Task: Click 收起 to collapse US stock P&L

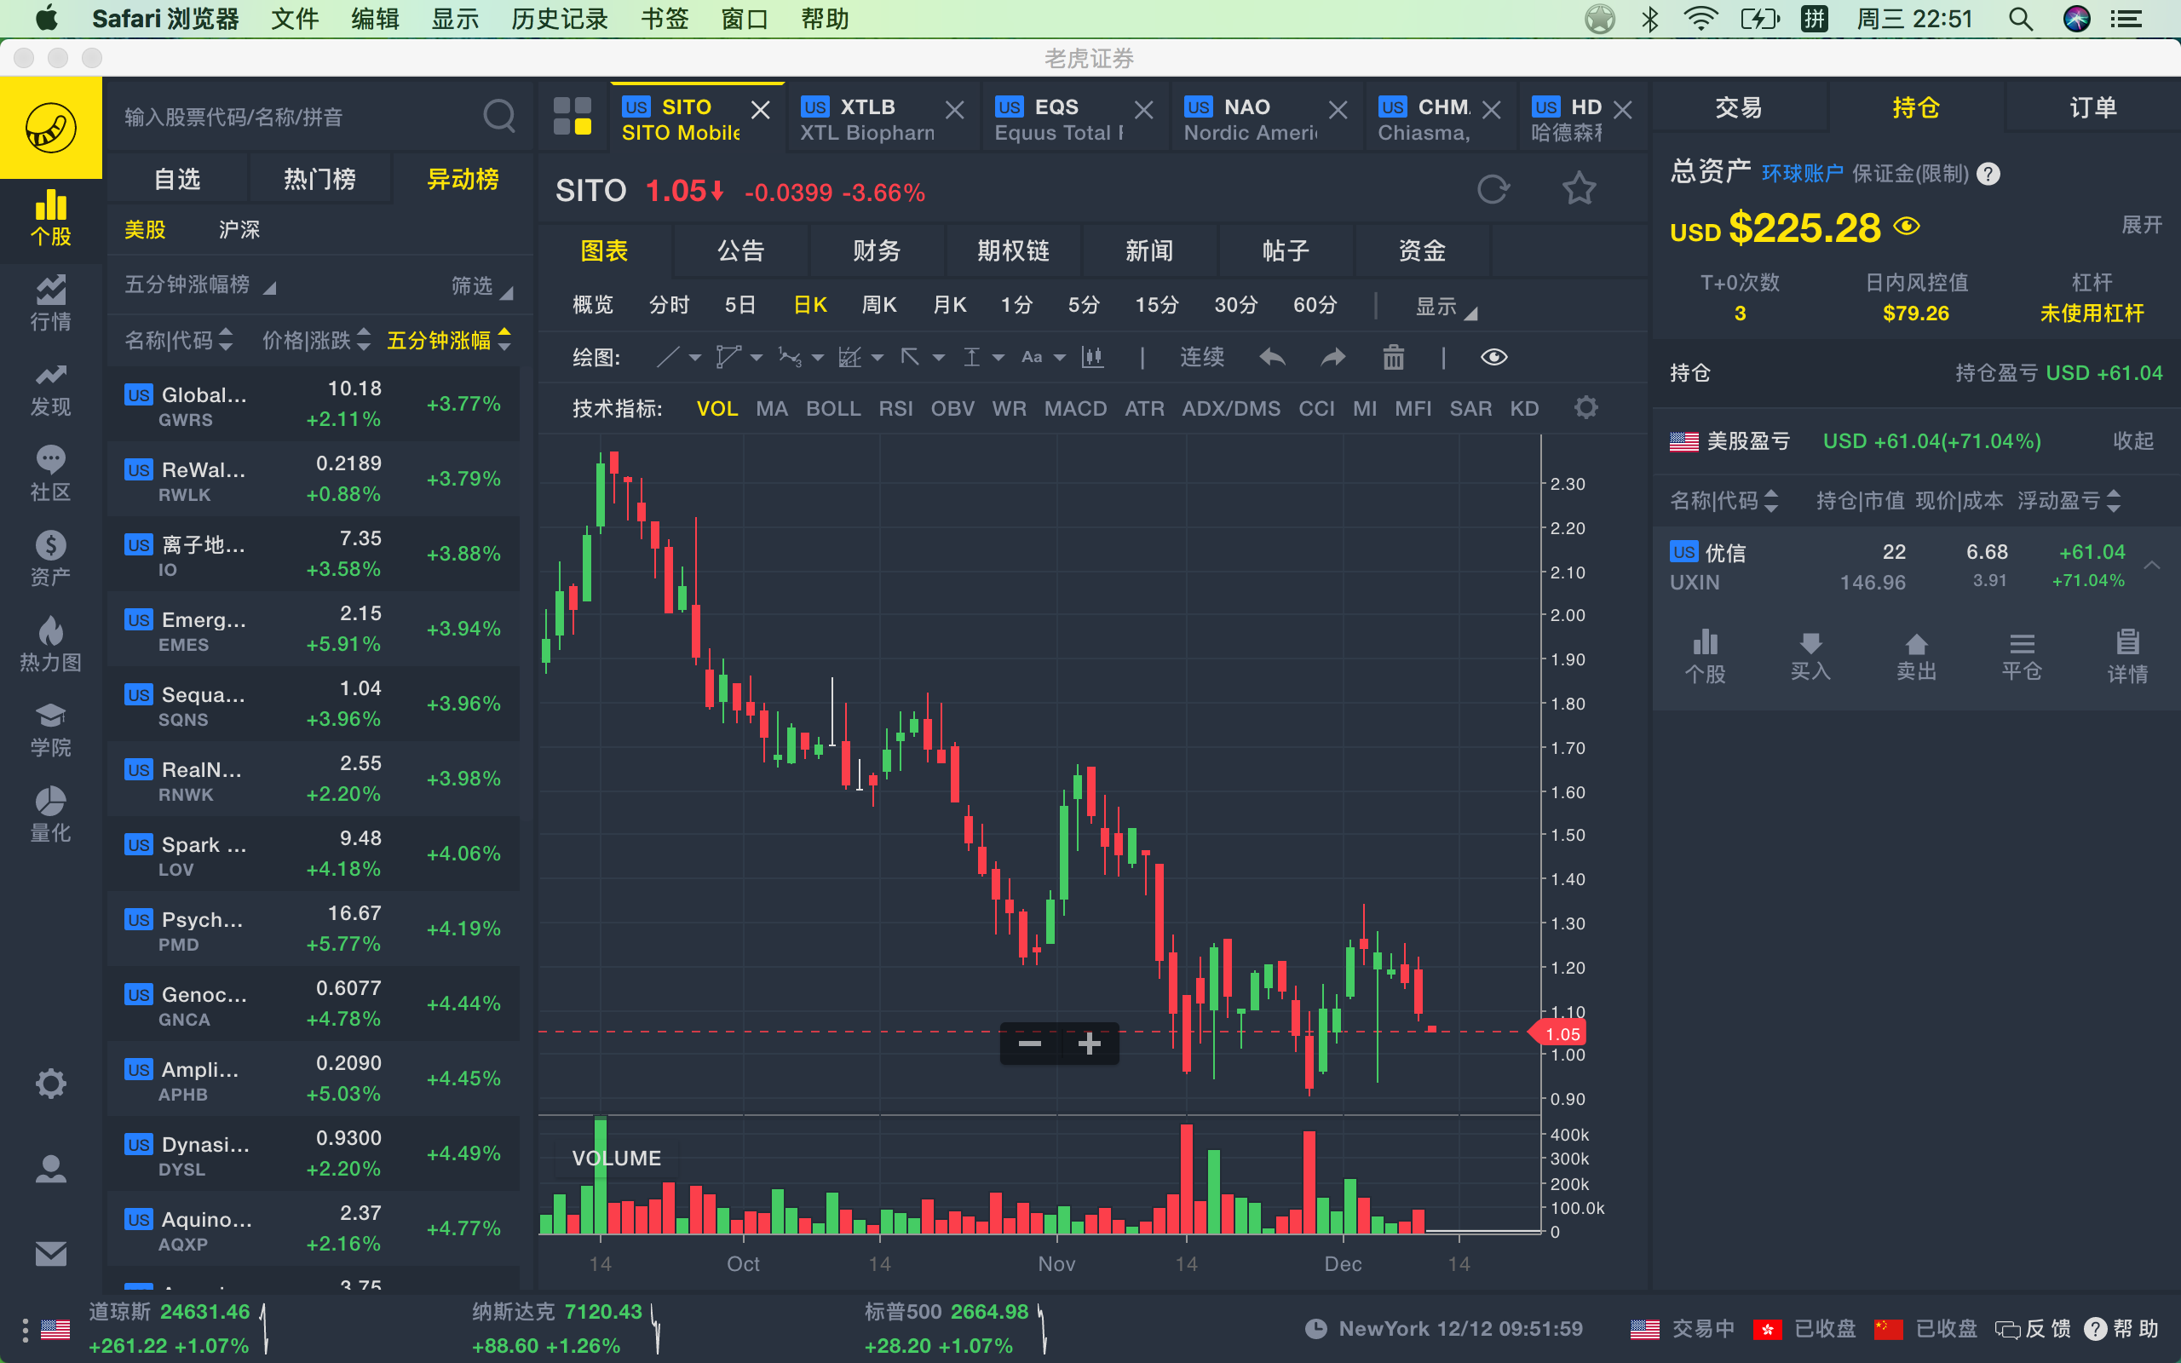Action: point(2133,440)
